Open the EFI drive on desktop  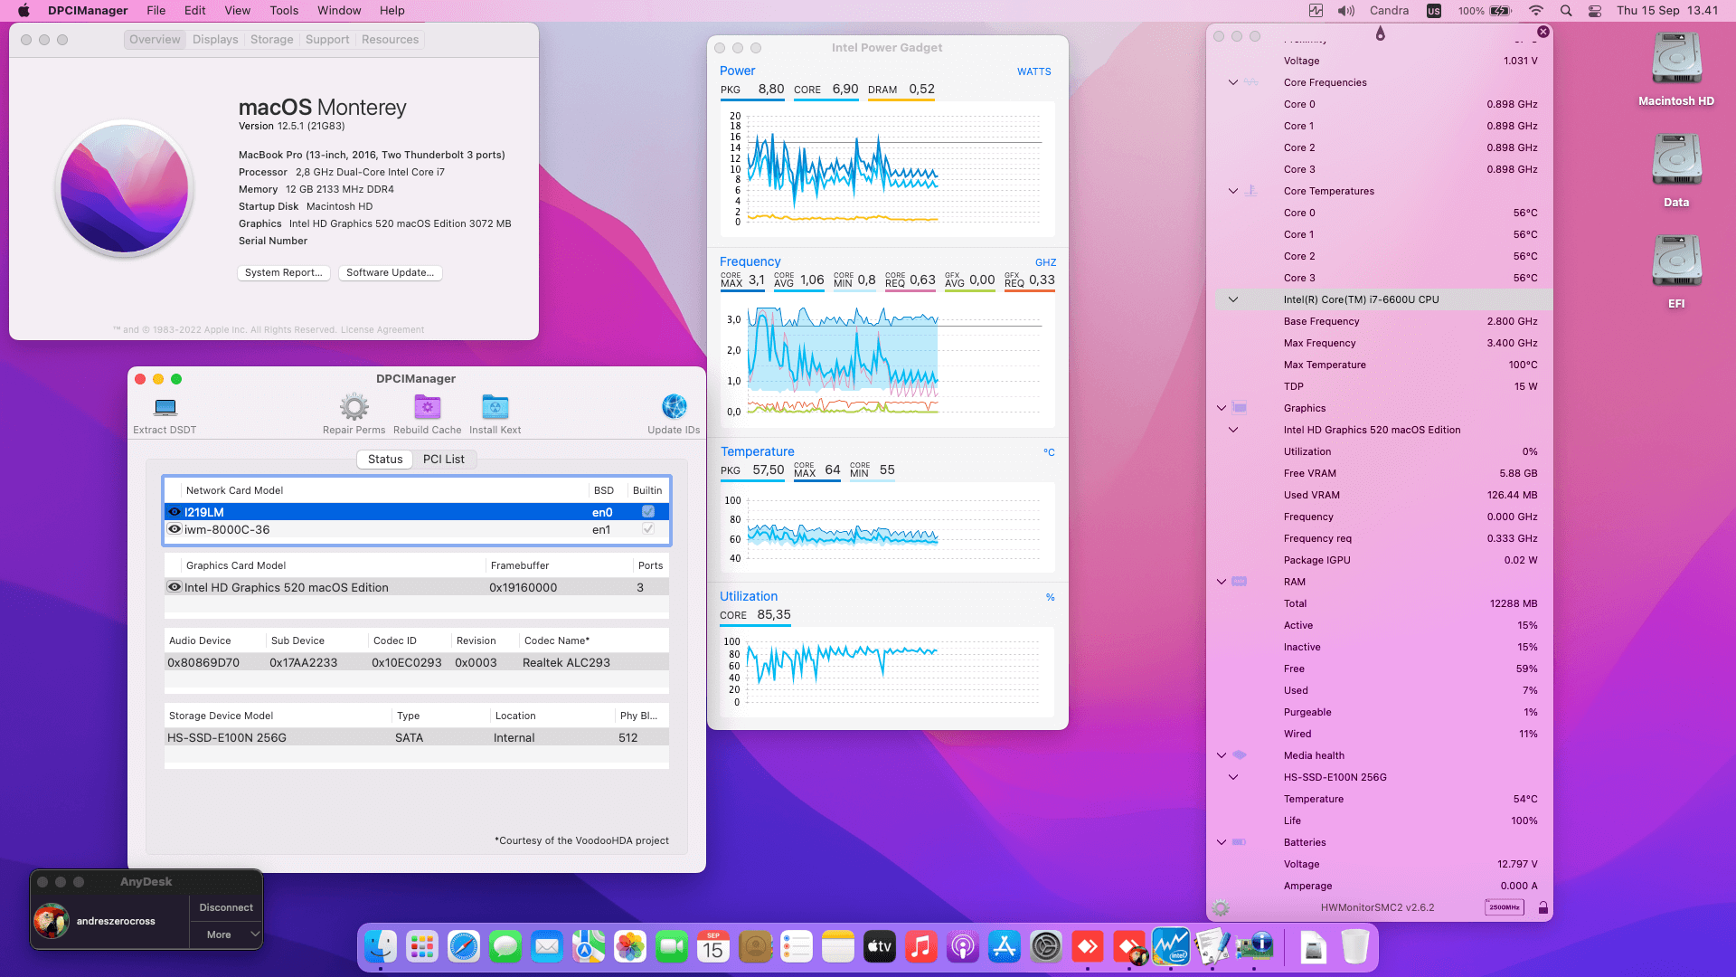1676,272
